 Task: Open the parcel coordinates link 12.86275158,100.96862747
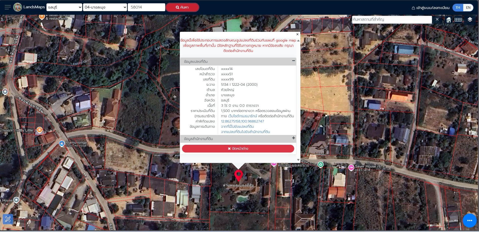[242, 121]
